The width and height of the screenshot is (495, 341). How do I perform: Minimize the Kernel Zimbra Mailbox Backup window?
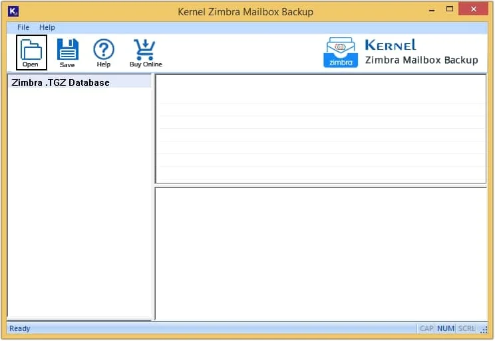click(432, 10)
